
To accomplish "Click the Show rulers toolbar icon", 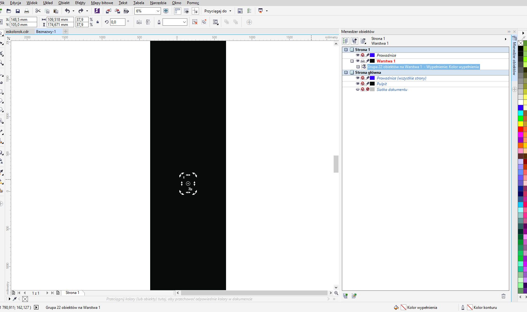I will pos(177,11).
